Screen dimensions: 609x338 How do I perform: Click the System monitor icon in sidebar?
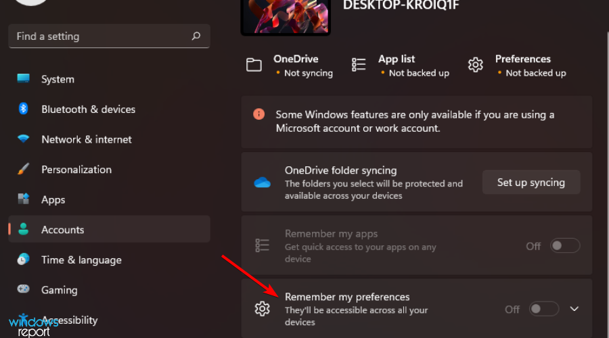[x=24, y=79]
